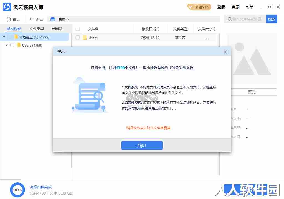The image size is (284, 199).
Task: Click Users (4798) folder icon in tree
Action: point(19,45)
